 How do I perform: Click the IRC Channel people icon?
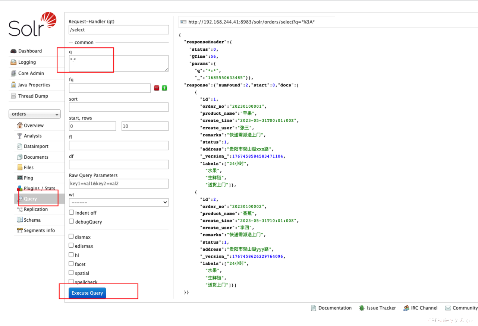(x=406, y=308)
